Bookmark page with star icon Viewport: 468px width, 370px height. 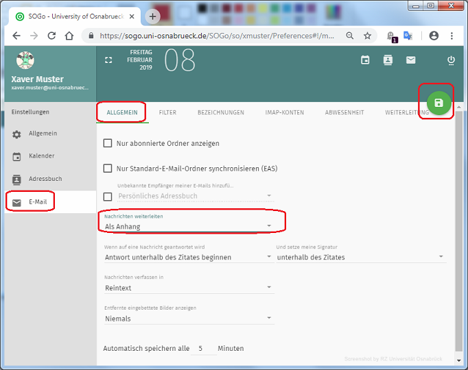click(367, 36)
